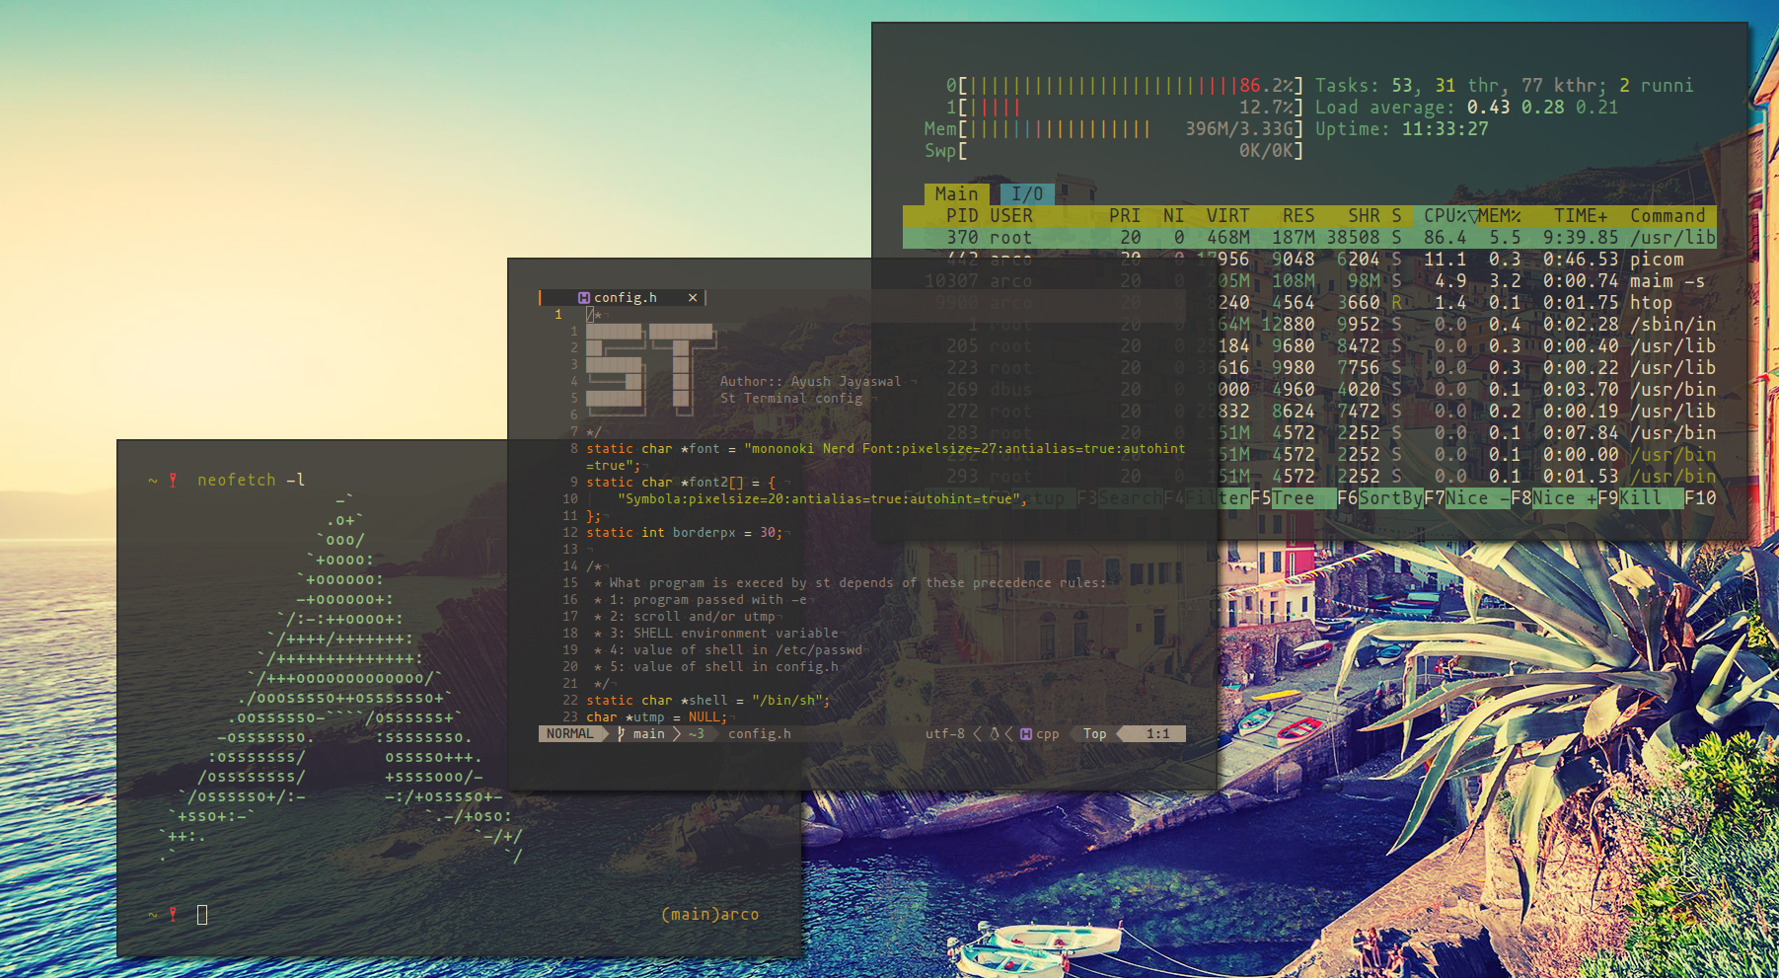Select the picom process row in htop
This screenshot has height=978, width=1779.
point(1309,260)
